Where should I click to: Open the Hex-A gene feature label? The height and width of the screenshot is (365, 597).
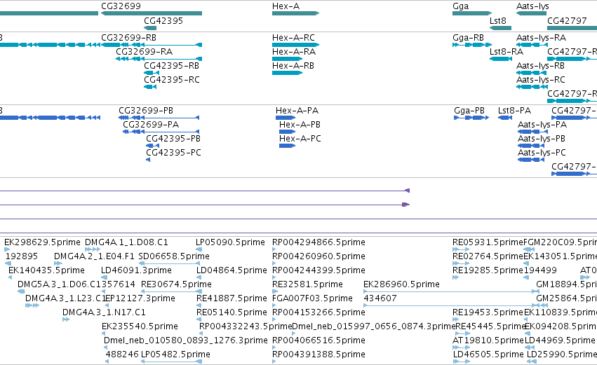coord(286,6)
